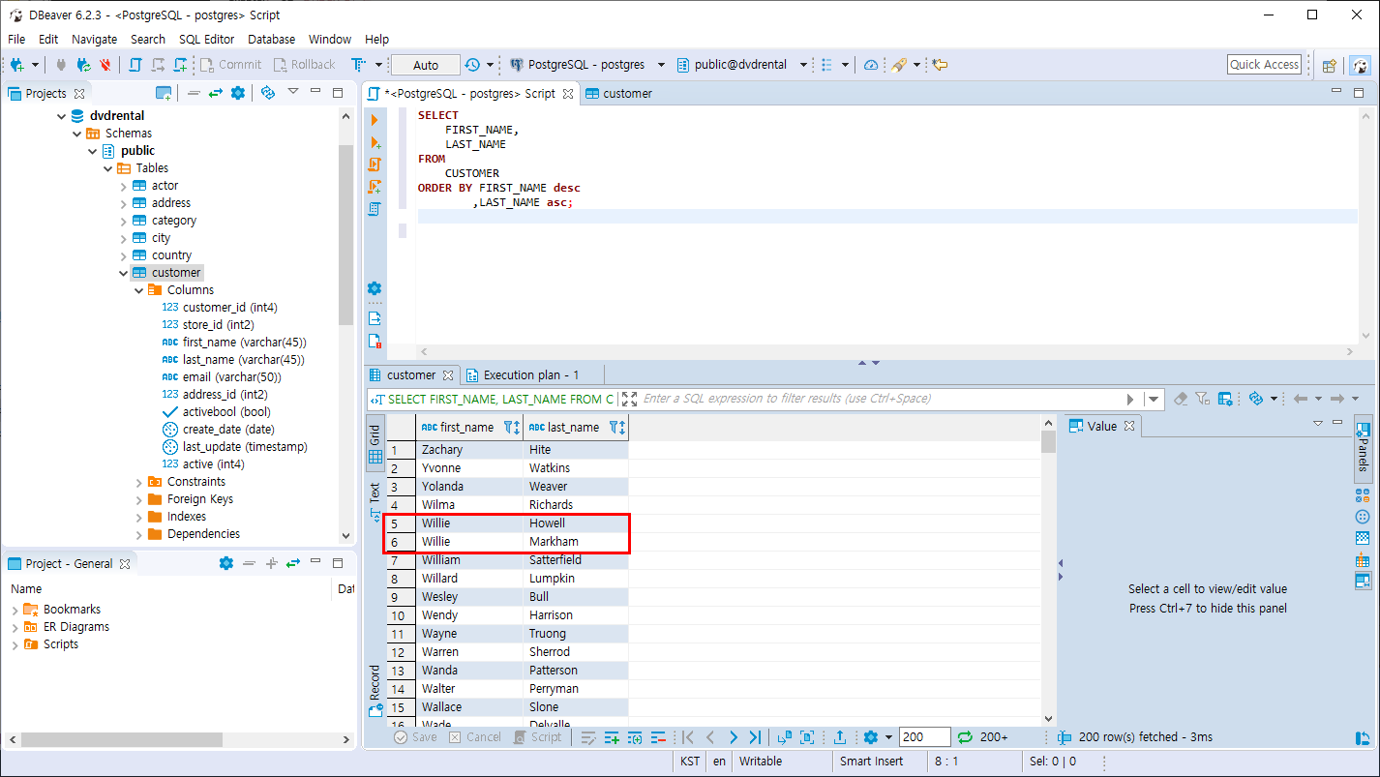Collapse all in Projects panel
1380x777 pixels.
coord(194,93)
